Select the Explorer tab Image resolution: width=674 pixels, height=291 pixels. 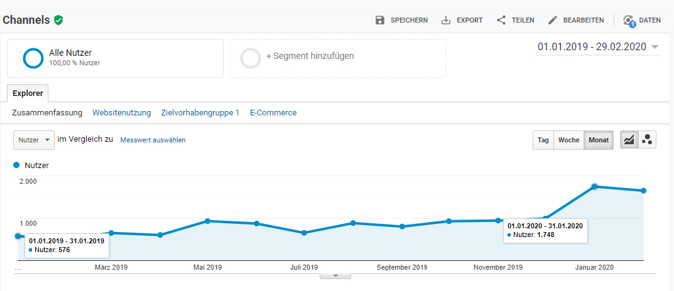[x=28, y=93]
